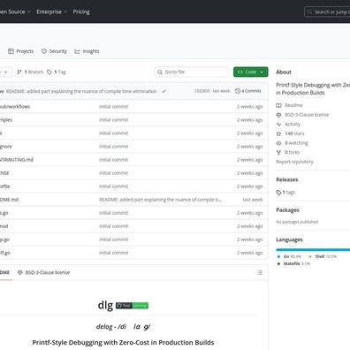View the 4 Commits history
The width and height of the screenshot is (350, 350).
tap(248, 91)
